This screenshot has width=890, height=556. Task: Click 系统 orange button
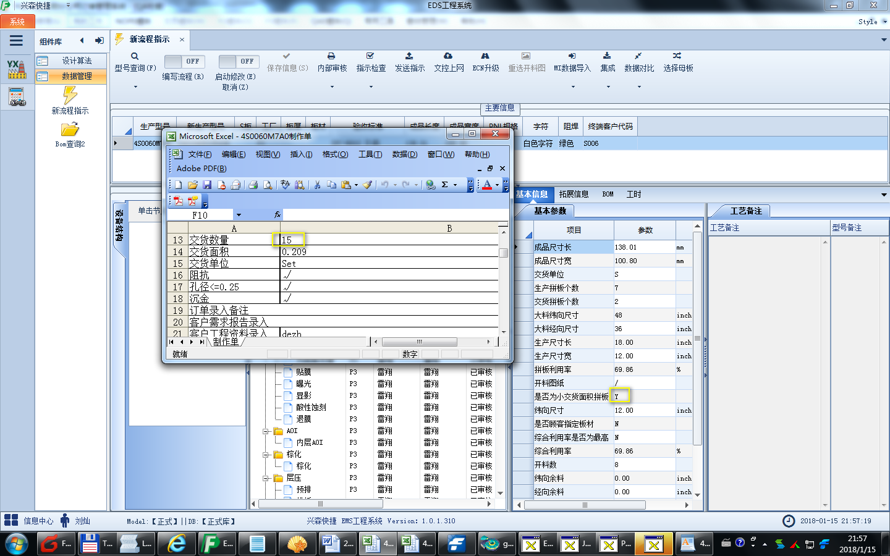[x=17, y=22]
